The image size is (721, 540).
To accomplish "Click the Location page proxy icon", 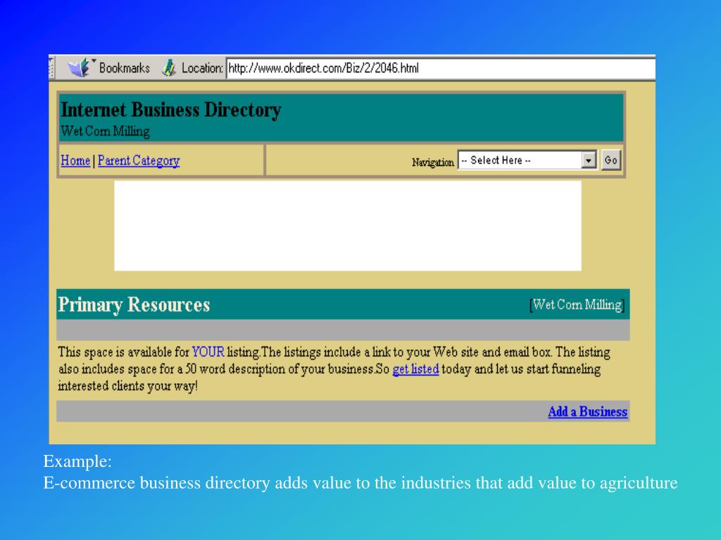I will point(169,68).
